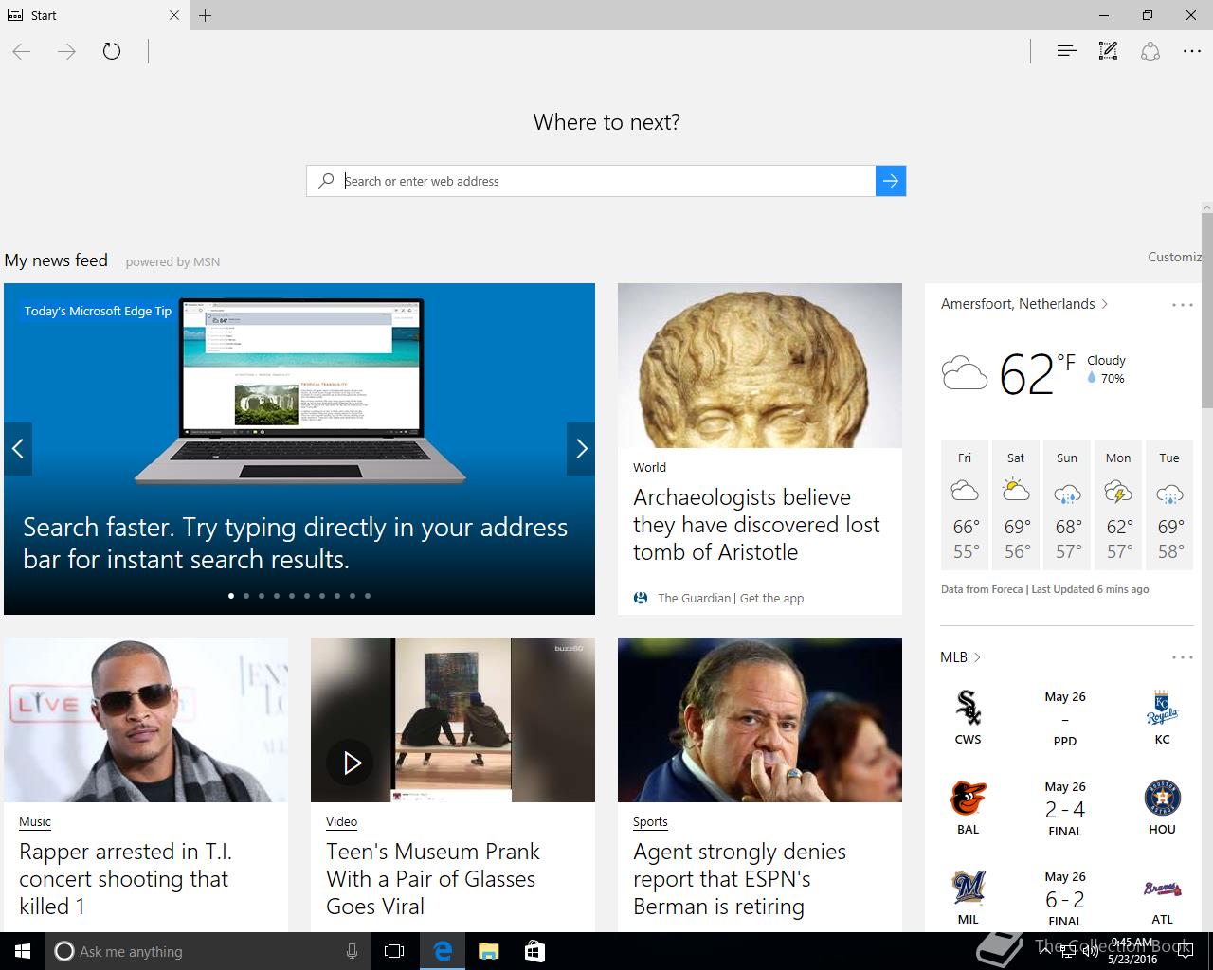Open weather card options ellipsis
Screen dimensions: 1213x970
pos(1182,305)
